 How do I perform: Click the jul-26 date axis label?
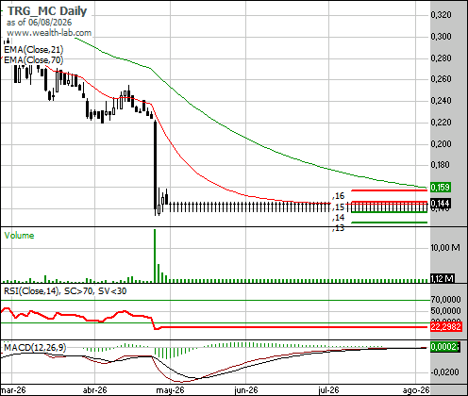pyautogui.click(x=328, y=390)
